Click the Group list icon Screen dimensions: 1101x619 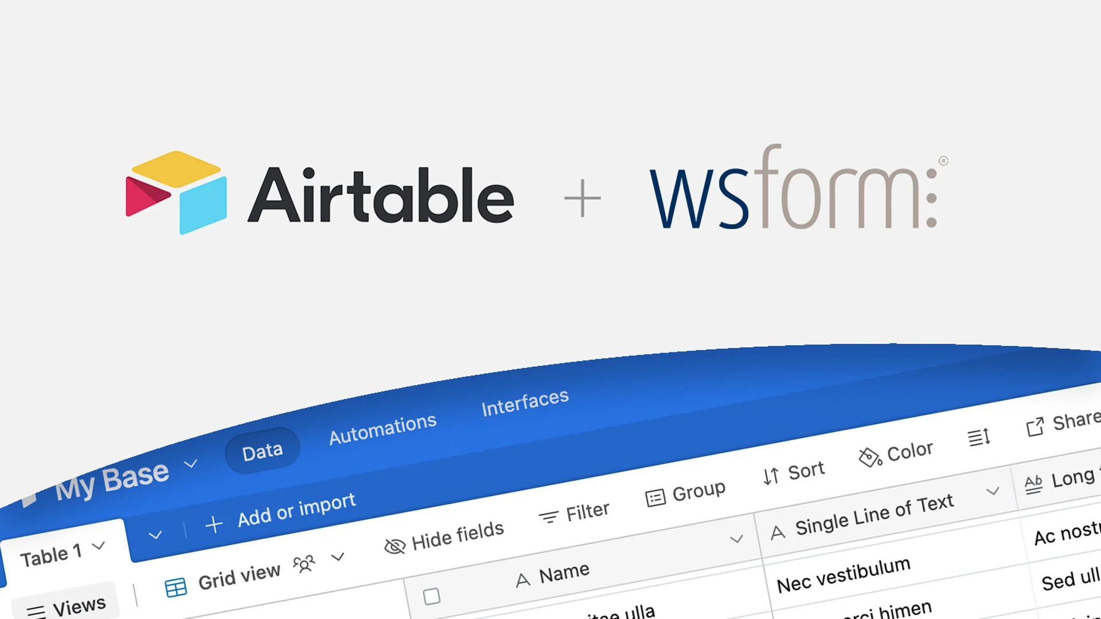pyautogui.click(x=655, y=497)
